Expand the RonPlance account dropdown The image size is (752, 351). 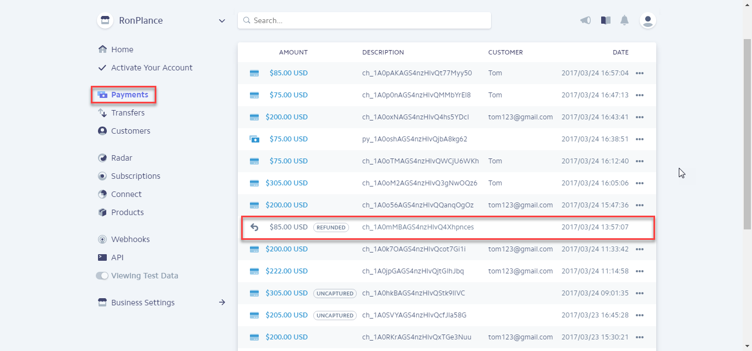(x=222, y=21)
